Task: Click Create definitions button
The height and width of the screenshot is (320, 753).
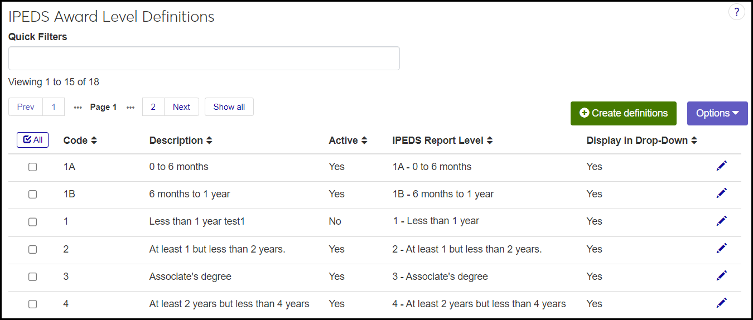Action: [x=623, y=113]
